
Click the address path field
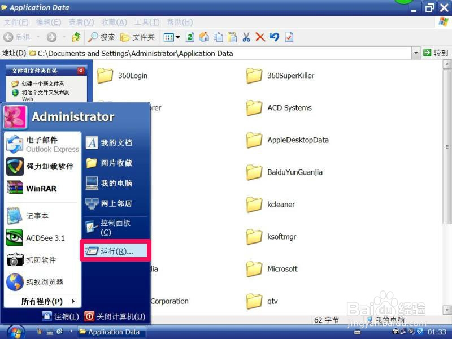(220, 53)
